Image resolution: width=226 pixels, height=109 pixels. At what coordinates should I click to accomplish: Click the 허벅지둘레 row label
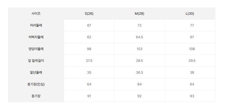(x=36, y=37)
